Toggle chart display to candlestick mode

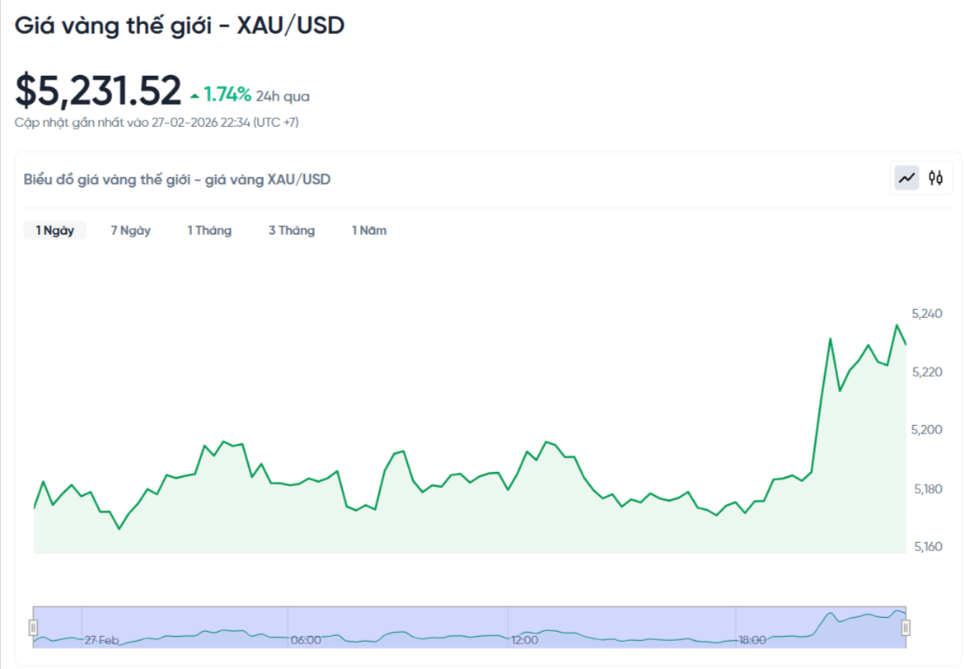point(936,177)
